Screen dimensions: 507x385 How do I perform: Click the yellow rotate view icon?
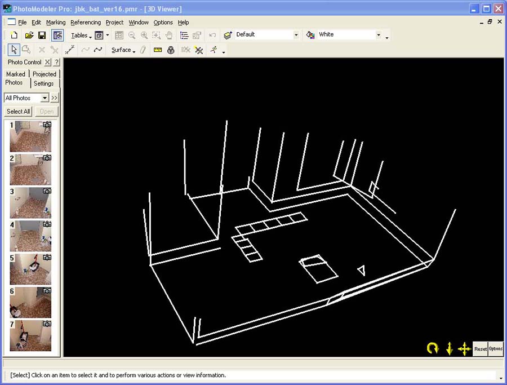tap(433, 348)
